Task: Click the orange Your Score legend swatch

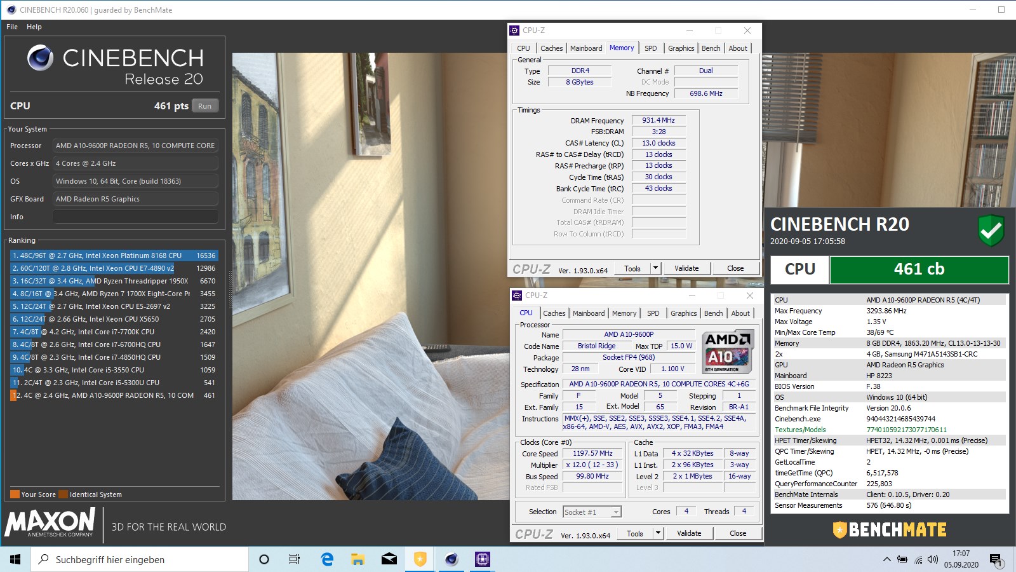Action: pyautogui.click(x=15, y=494)
